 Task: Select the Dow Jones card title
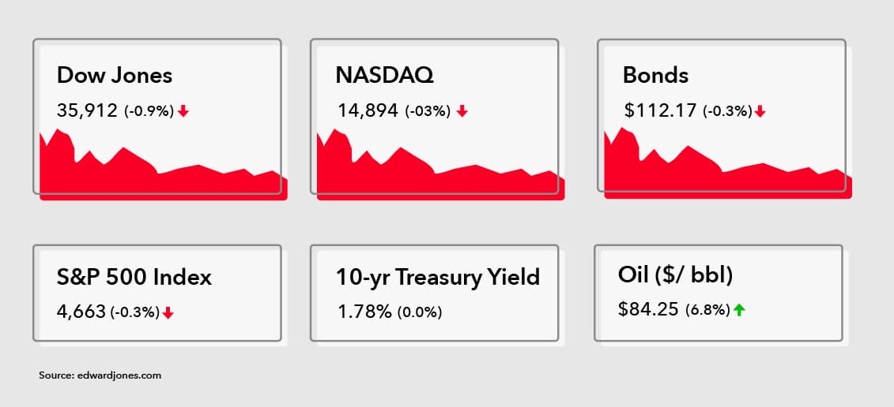(114, 75)
